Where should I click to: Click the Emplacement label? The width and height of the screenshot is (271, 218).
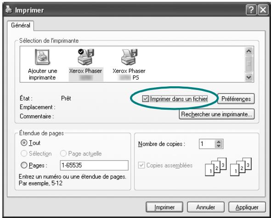pos(38,107)
